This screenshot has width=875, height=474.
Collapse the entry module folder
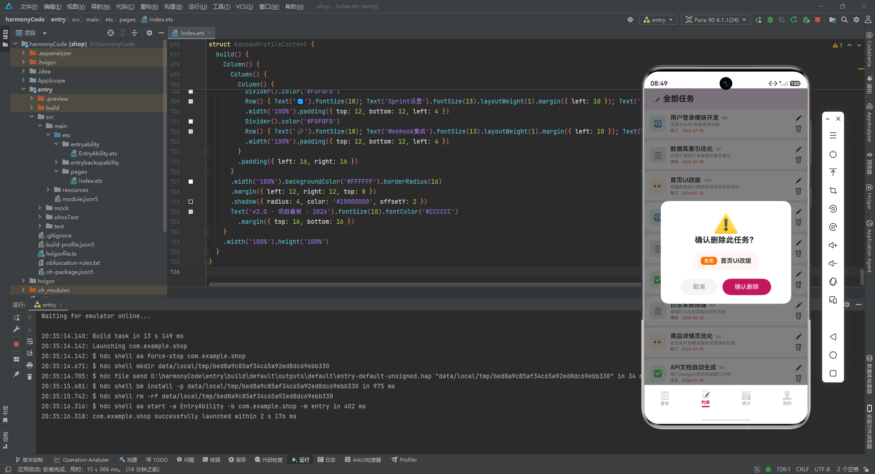coord(23,89)
